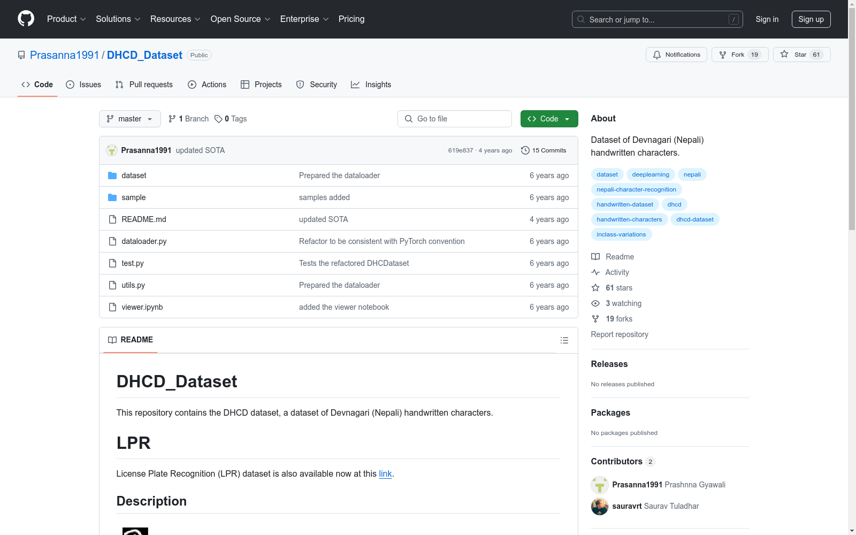Viewport: 856px width, 535px height.
Task: Expand the Resources menu
Action: point(175,19)
